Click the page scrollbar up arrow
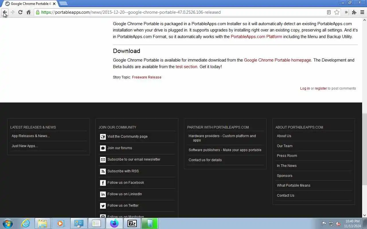367x229 pixels. pyautogui.click(x=365, y=20)
